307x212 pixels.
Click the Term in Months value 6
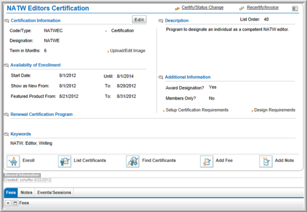click(x=45, y=51)
